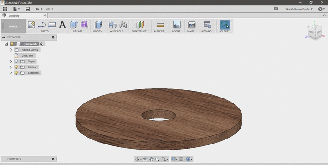This screenshot has width=328, height=165.
Task: Click the Measure inspect icon
Action: point(160,25)
